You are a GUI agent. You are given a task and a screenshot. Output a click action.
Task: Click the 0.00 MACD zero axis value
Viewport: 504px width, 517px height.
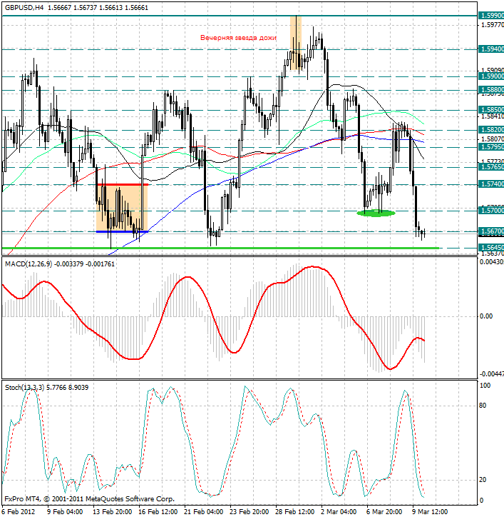point(486,316)
